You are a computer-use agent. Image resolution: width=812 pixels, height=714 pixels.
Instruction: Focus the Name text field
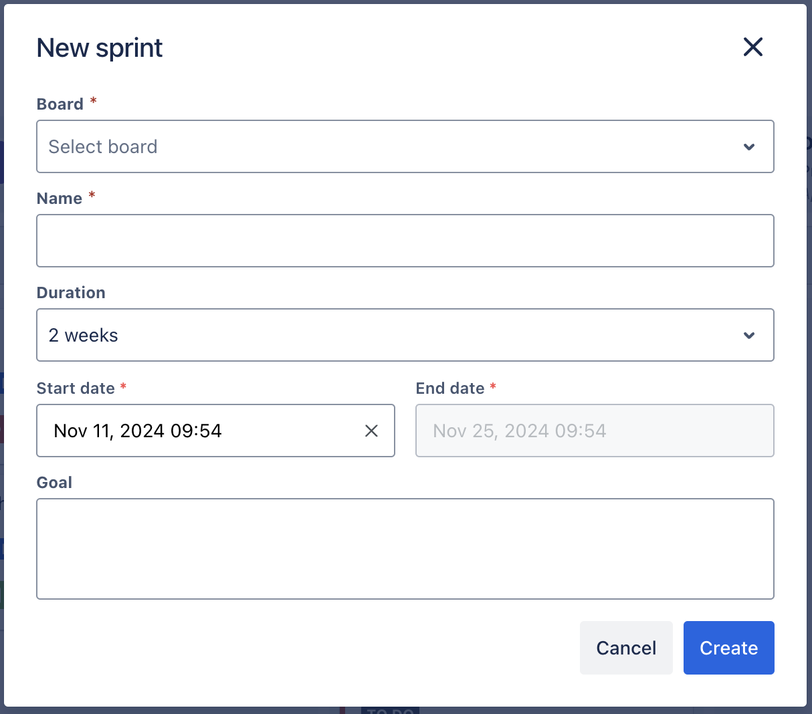[x=405, y=241]
